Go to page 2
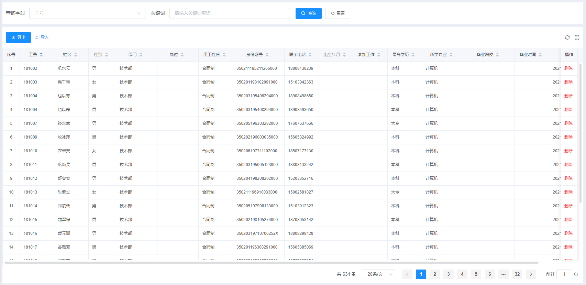 [x=435, y=274]
